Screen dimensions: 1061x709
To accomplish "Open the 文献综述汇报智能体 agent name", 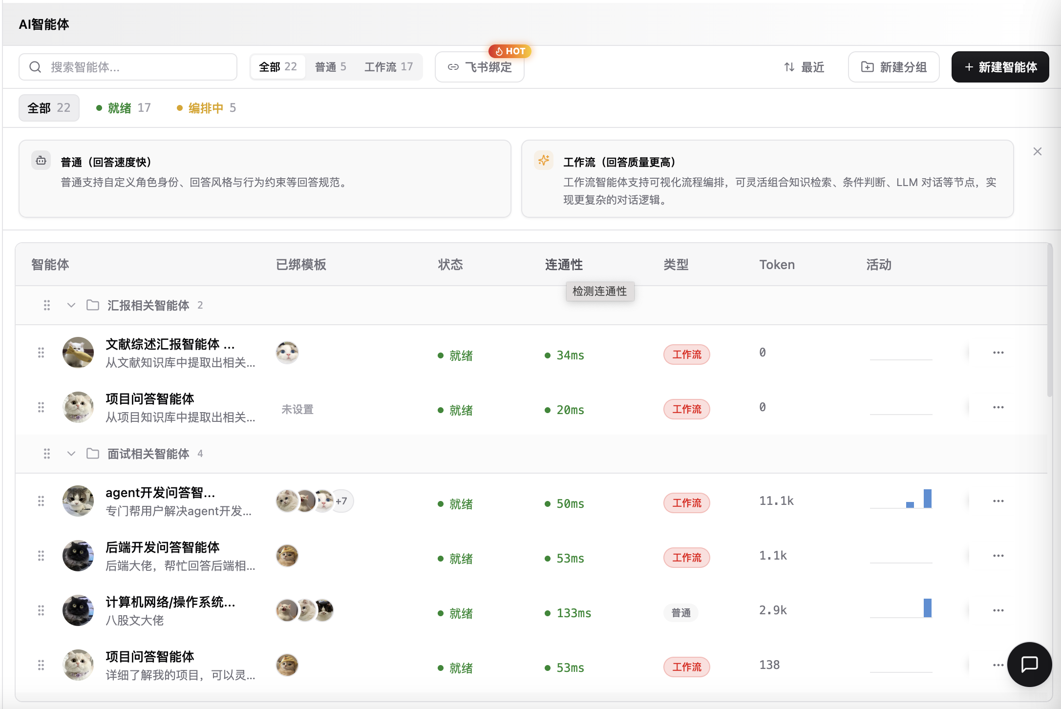I will [170, 344].
